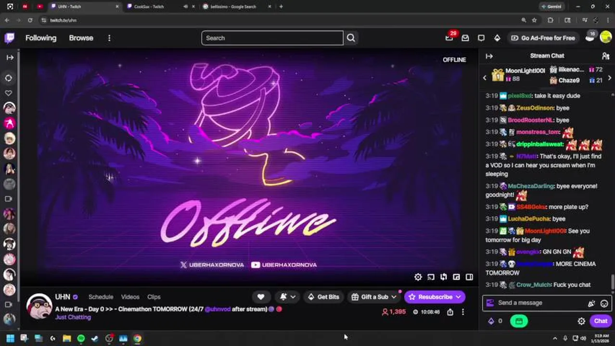Click the Go Ad-Free for Free button
This screenshot has width=615, height=346.
[x=542, y=38]
